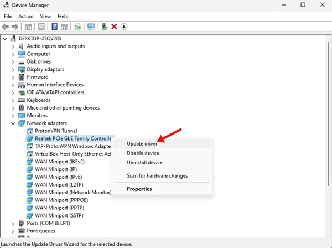This screenshot has height=248, width=332.
Task: Expand the Display adaptors chevron
Action: tap(13, 69)
